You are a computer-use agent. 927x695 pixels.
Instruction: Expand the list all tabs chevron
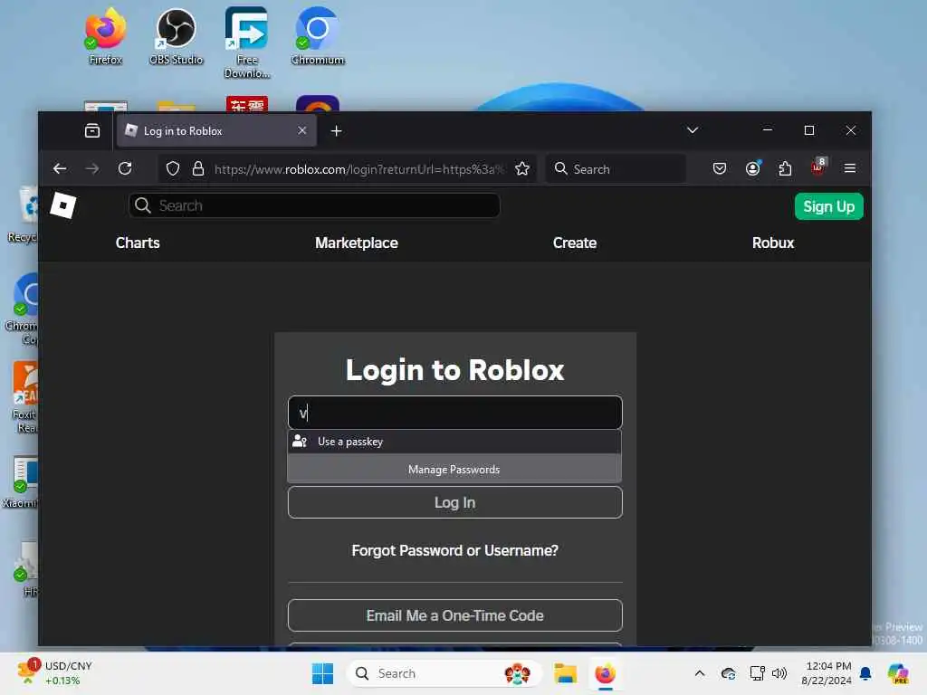point(693,130)
